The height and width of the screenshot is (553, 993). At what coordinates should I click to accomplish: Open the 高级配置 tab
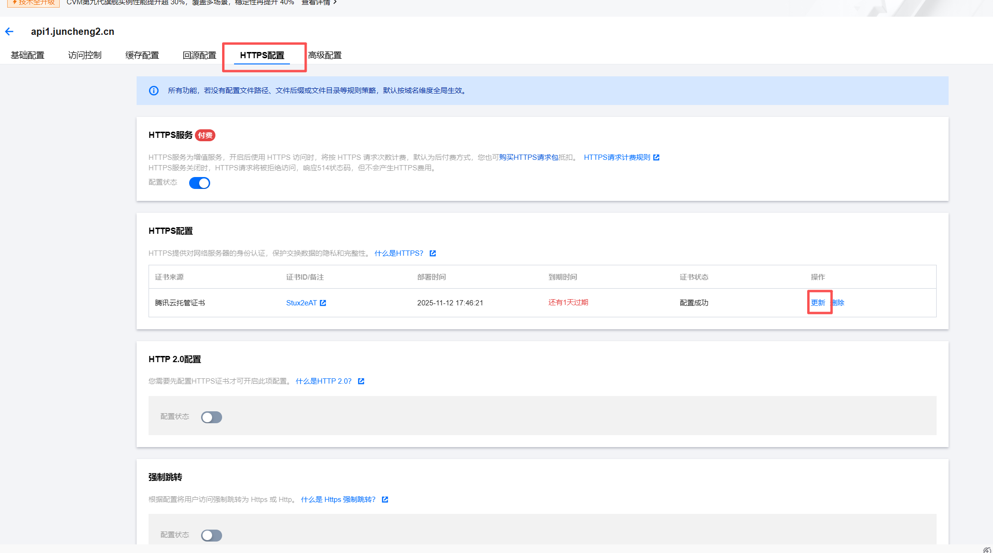[325, 55]
